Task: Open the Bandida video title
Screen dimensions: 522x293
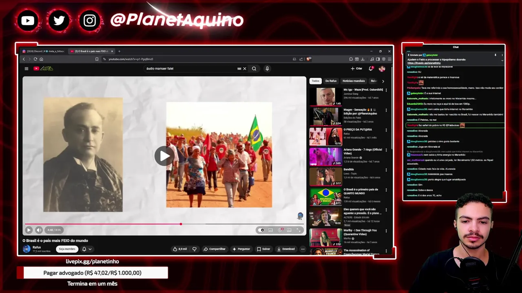Action: click(x=349, y=169)
